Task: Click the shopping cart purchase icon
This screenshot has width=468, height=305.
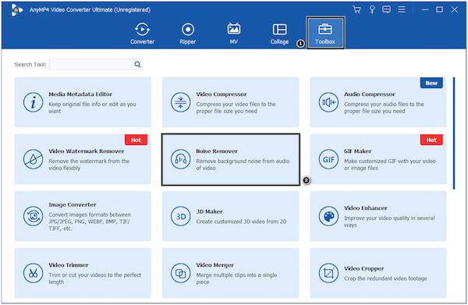Action: click(356, 9)
